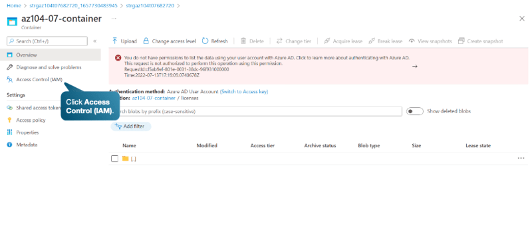Toggle Show deleted blobs switch
Viewport: 532px width, 245px height.
click(414, 111)
